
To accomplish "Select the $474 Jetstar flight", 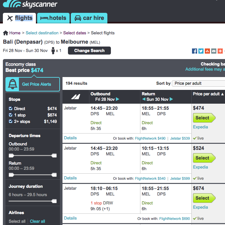I will click(204, 118).
